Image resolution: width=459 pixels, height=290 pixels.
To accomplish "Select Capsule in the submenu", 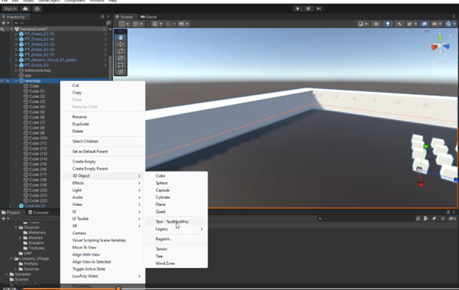I will 163,190.
